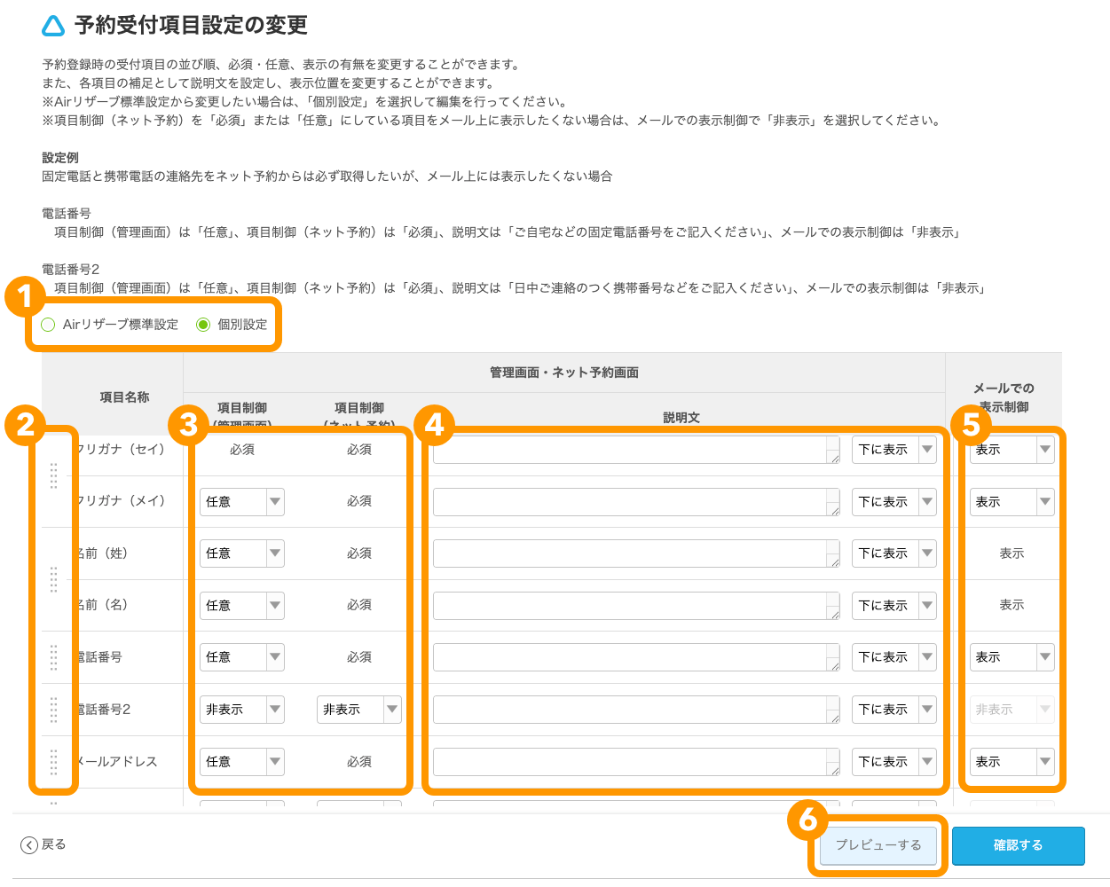Open 管理画面 control dropdown for メールアドレス
The image size is (1110, 887).
242,762
